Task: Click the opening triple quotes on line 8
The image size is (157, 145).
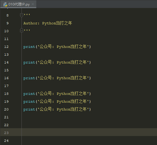Action: 27,15
